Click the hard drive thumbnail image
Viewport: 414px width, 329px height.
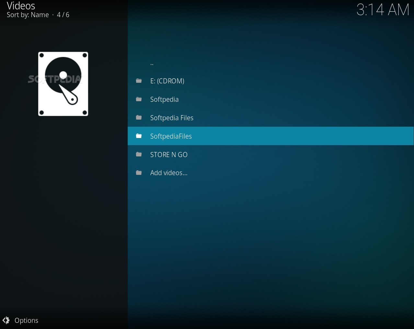[63, 84]
